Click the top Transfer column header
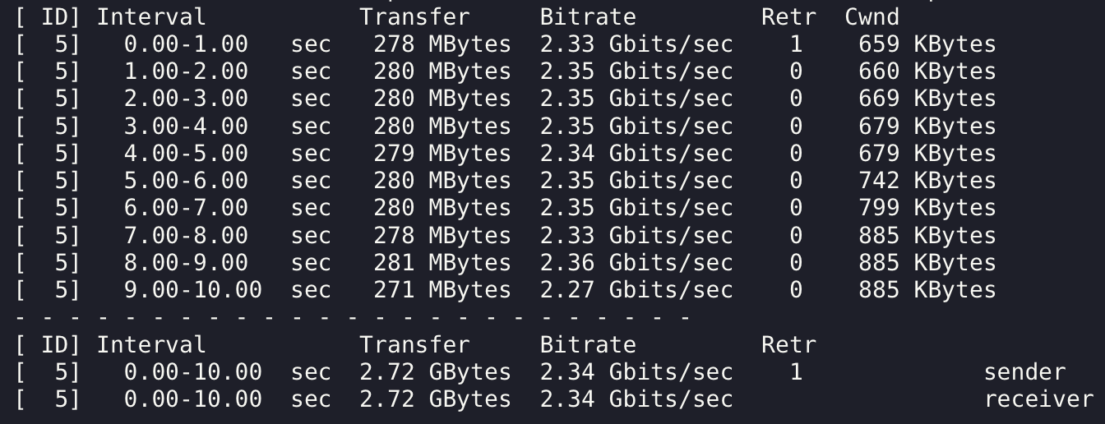Screen dimensions: 1105x424 414,17
